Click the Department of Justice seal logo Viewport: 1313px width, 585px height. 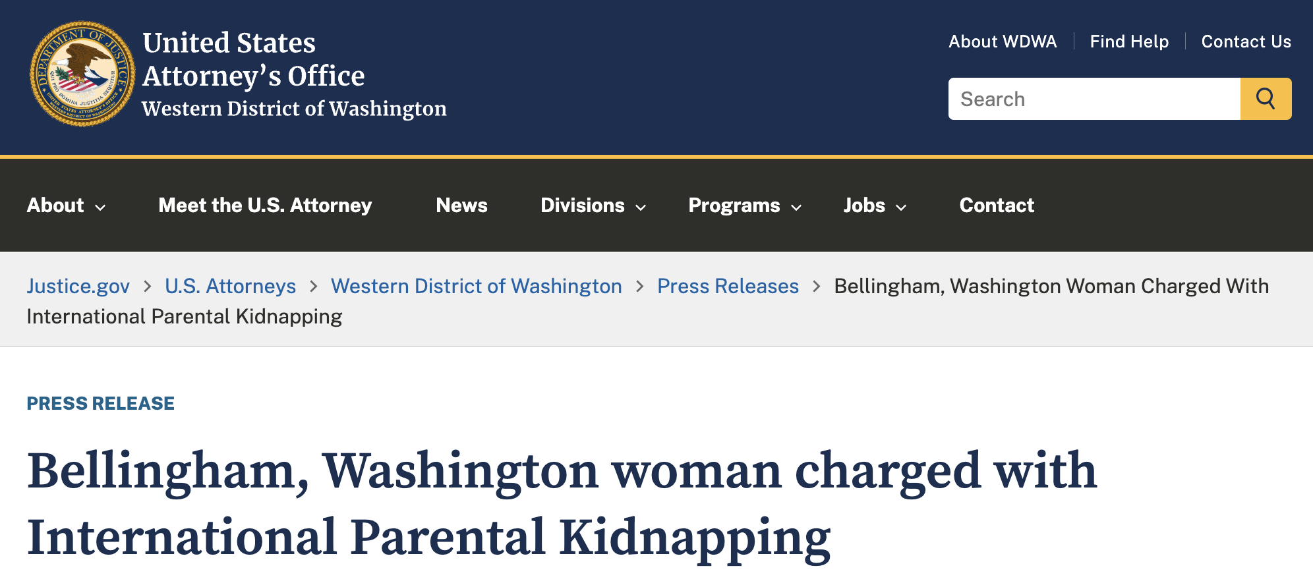coord(82,74)
